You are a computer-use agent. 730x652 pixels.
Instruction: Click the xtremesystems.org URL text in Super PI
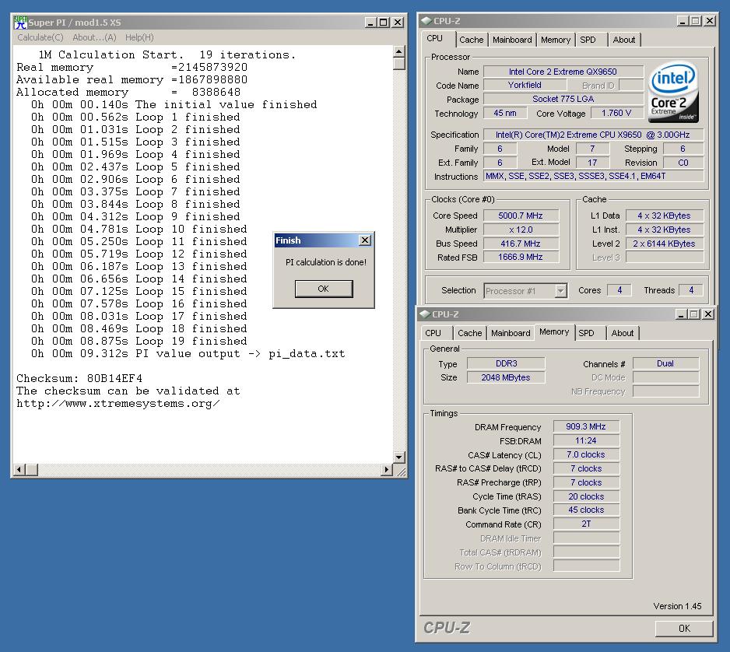point(118,404)
